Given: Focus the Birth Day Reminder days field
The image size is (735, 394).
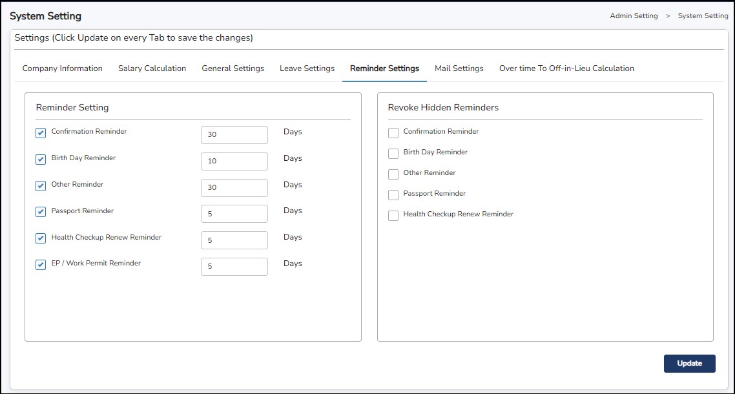Looking at the screenshot, I should point(234,161).
